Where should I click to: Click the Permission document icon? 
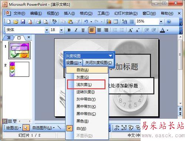(x=30, y=21)
